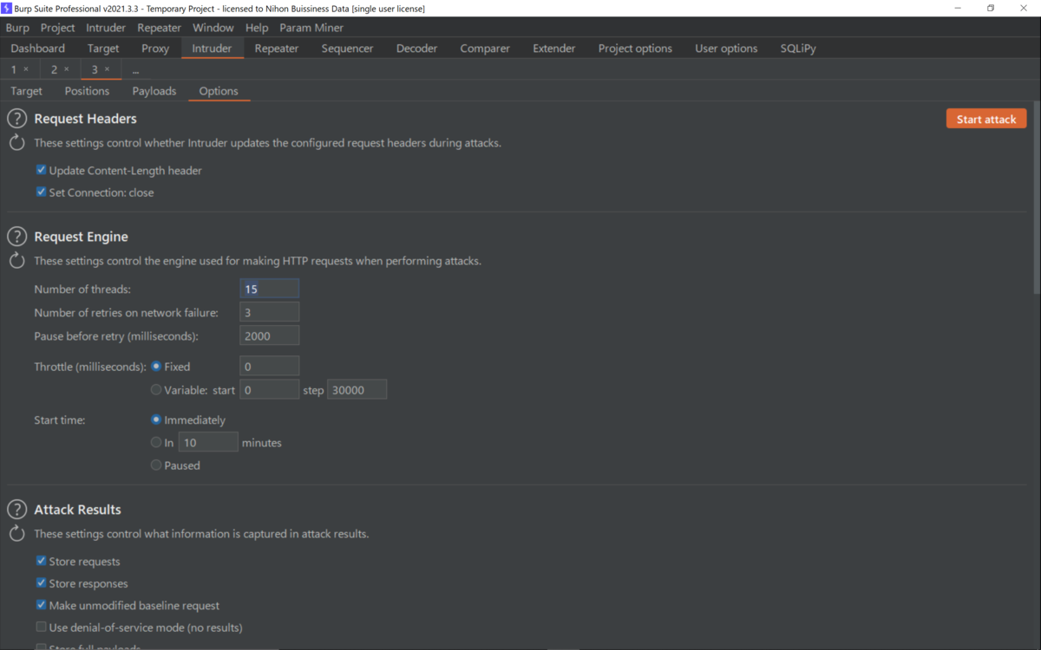Close Intruder attack tab 3
This screenshot has width=1041, height=650.
click(108, 69)
